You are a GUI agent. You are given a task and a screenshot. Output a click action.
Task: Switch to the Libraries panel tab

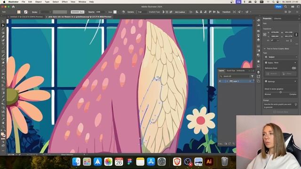pyautogui.click(x=277, y=19)
